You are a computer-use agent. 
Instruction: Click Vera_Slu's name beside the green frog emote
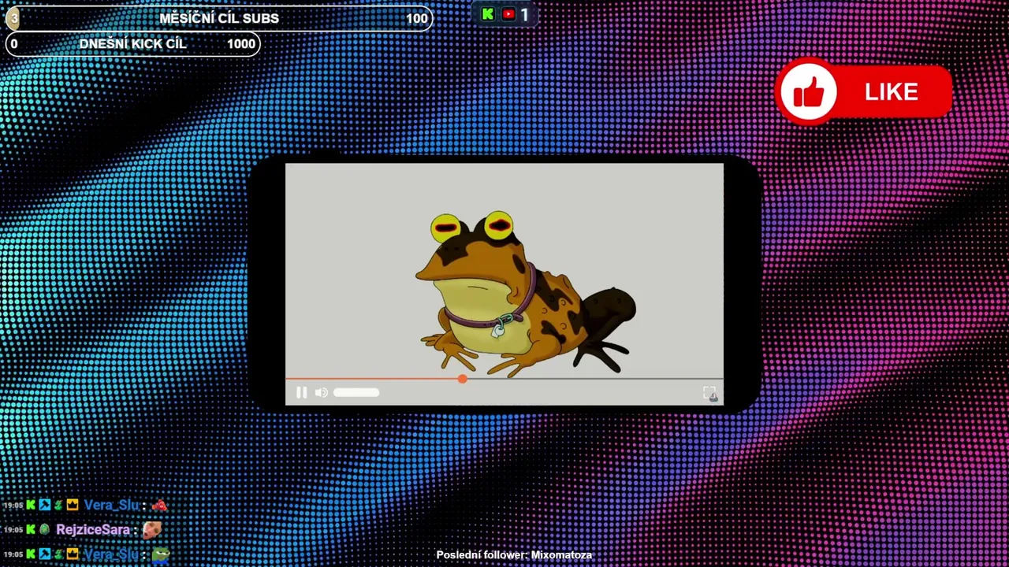point(111,554)
